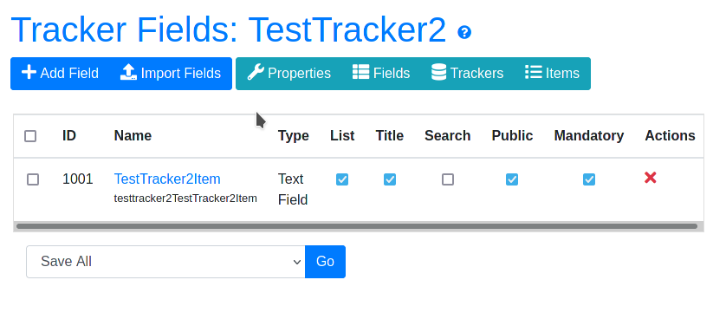Click the table grid icon beside Fields
Screen dimensions: 713x319
[x=360, y=72]
